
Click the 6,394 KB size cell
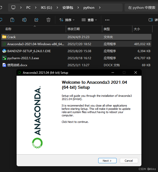pyautogui.click(x=144, y=51)
